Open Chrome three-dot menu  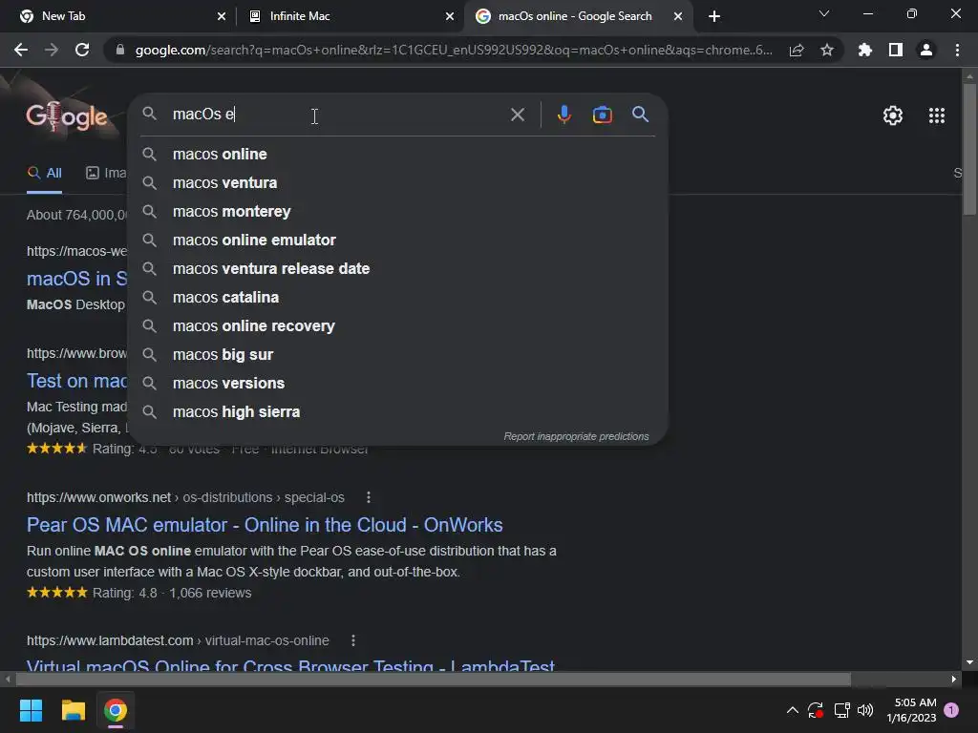pyautogui.click(x=957, y=50)
